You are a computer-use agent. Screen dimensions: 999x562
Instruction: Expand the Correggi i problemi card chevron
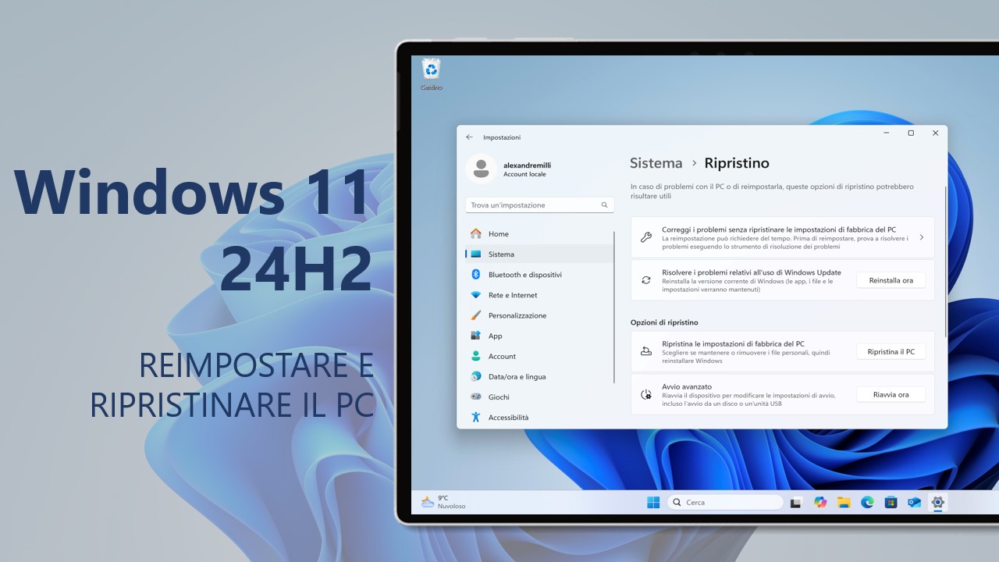point(921,237)
